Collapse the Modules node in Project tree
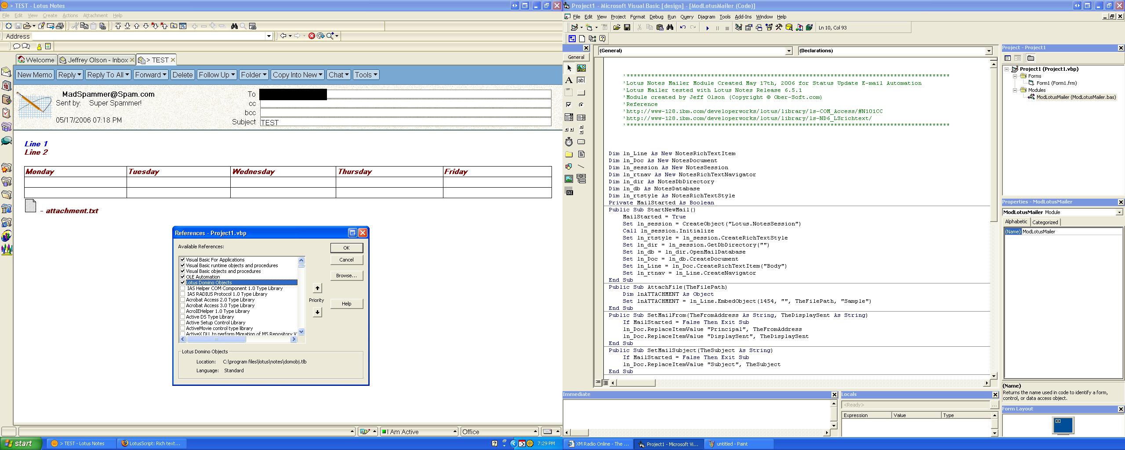1125x450 pixels. click(x=1016, y=90)
